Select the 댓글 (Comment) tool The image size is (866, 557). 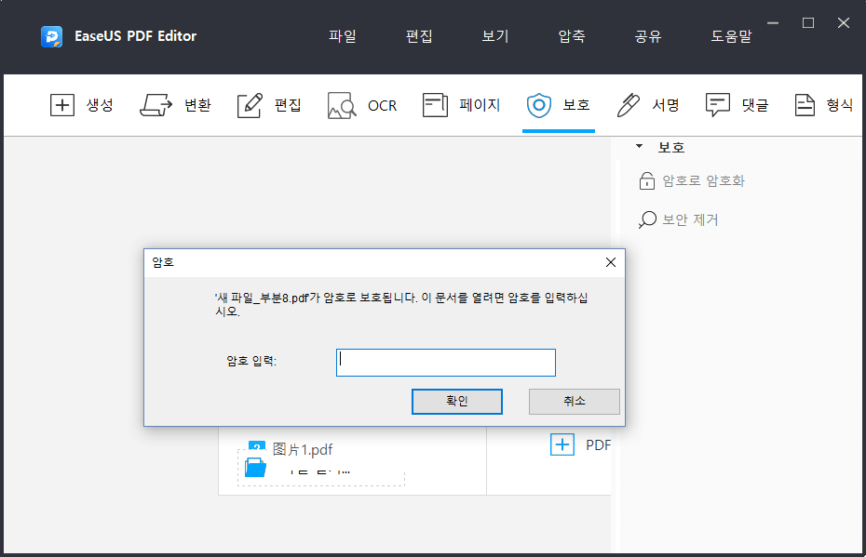pos(737,105)
